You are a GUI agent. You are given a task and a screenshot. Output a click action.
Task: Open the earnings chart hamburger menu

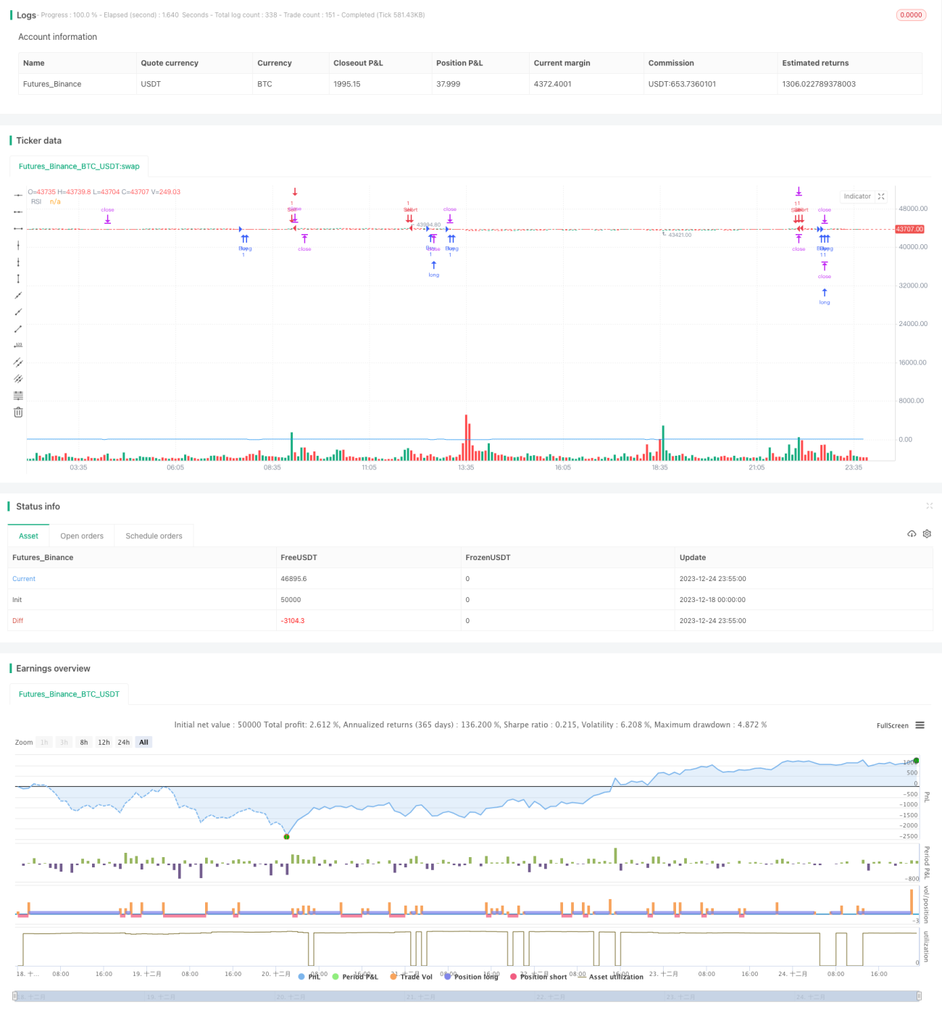[x=920, y=725]
